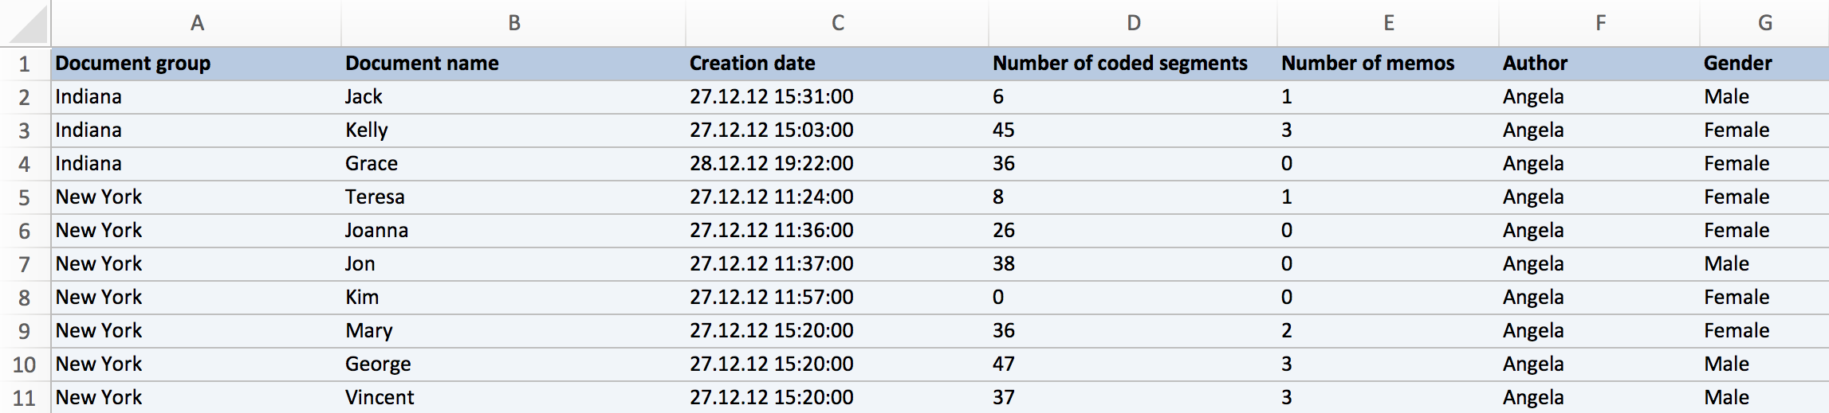The width and height of the screenshot is (1829, 413).
Task: Select the cell containing "Joanna"
Action: click(514, 231)
